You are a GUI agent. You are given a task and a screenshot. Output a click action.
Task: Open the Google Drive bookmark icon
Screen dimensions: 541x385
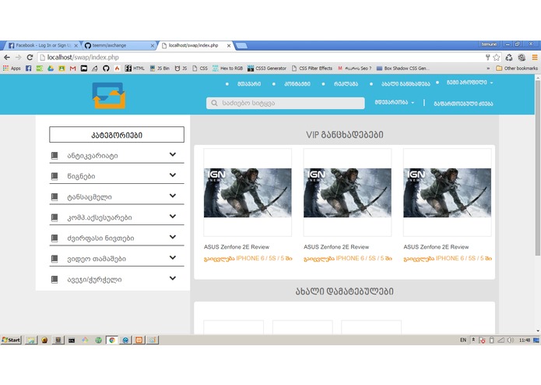point(51,69)
